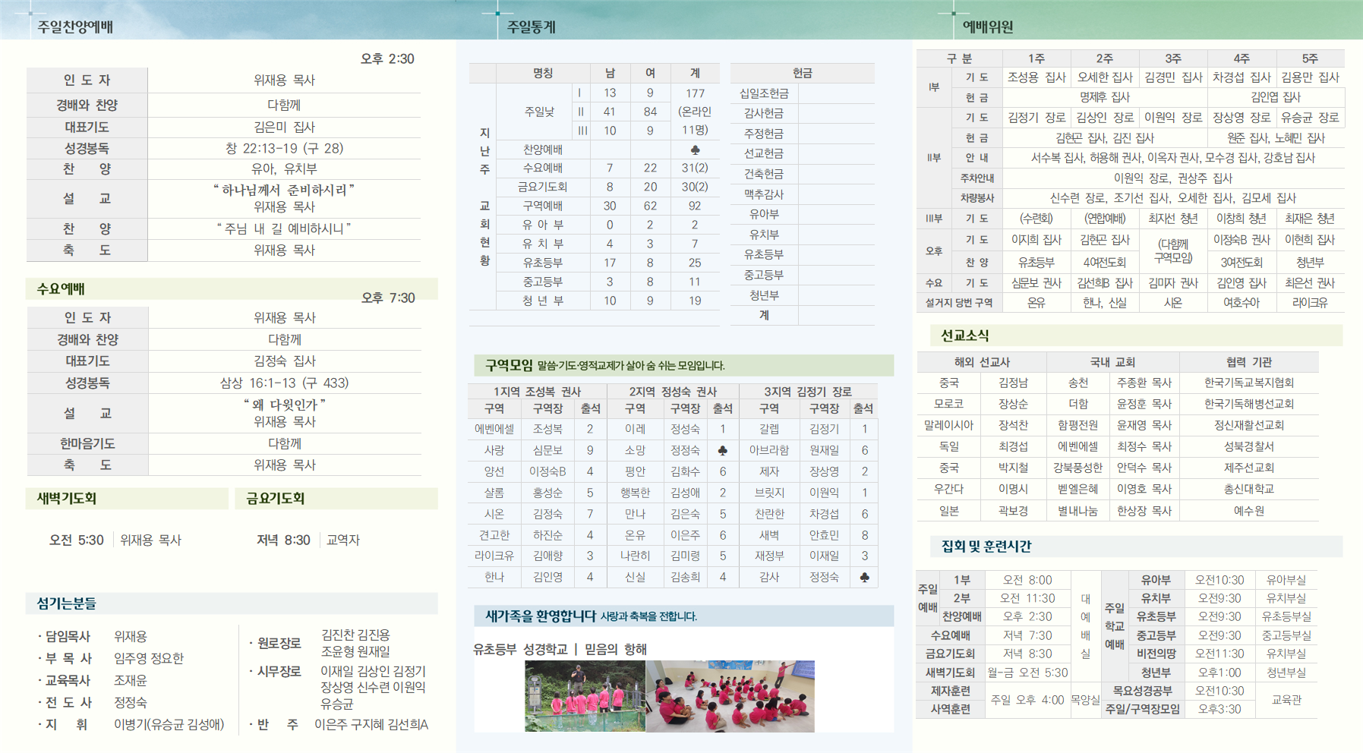Click the 한마음기도 row label
This screenshot has width=1363, height=753.
click(87, 443)
